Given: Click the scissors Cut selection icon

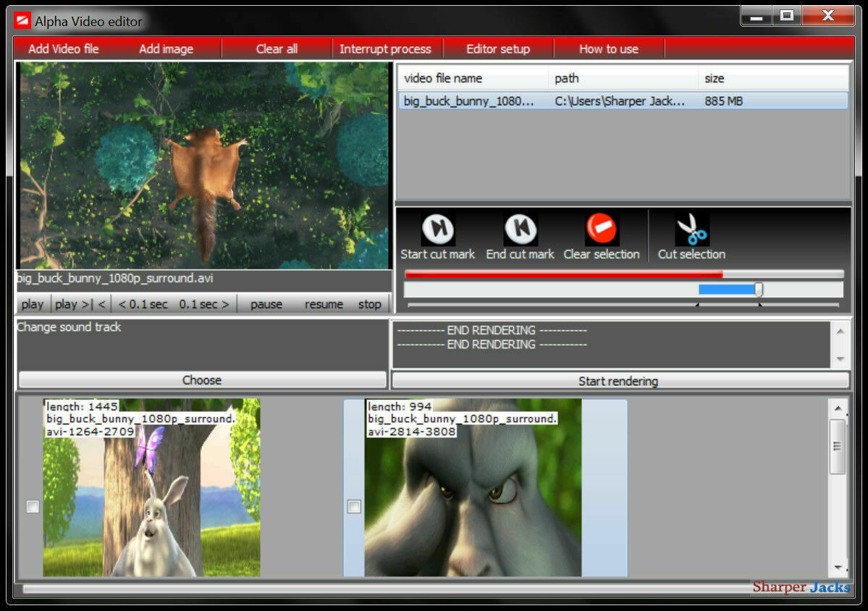Looking at the screenshot, I should point(692,229).
